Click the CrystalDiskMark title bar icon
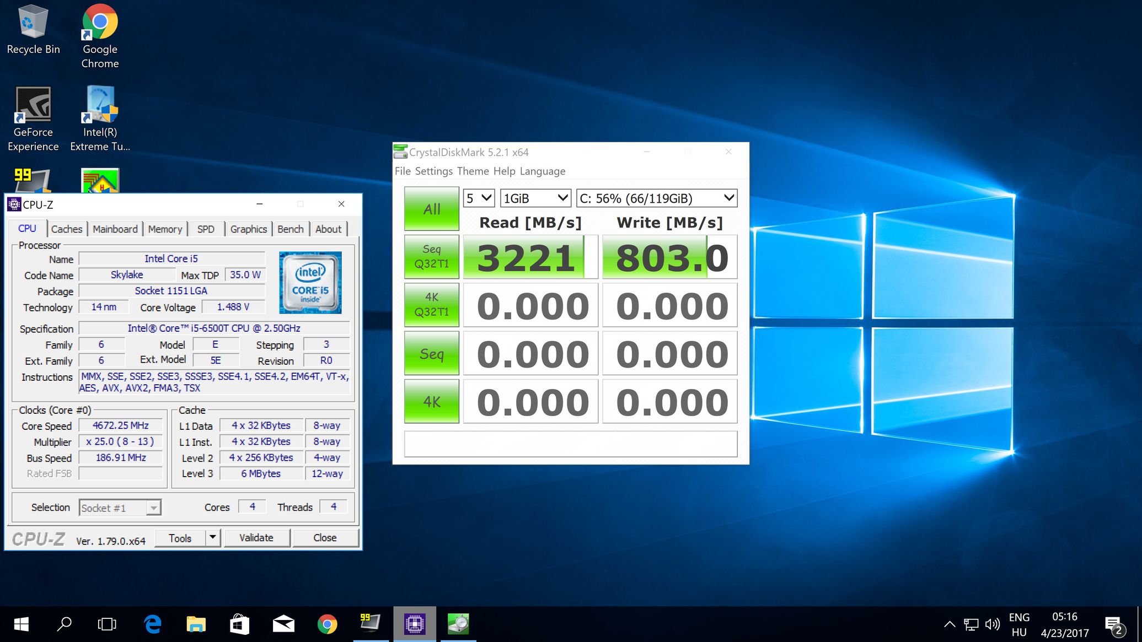This screenshot has width=1142, height=642. 400,152
